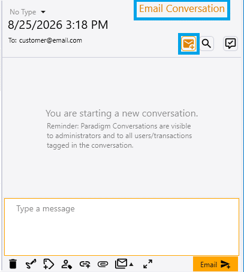This screenshot has height=272, width=244.
Task: Focus the Type a message field
Action: coord(122,227)
